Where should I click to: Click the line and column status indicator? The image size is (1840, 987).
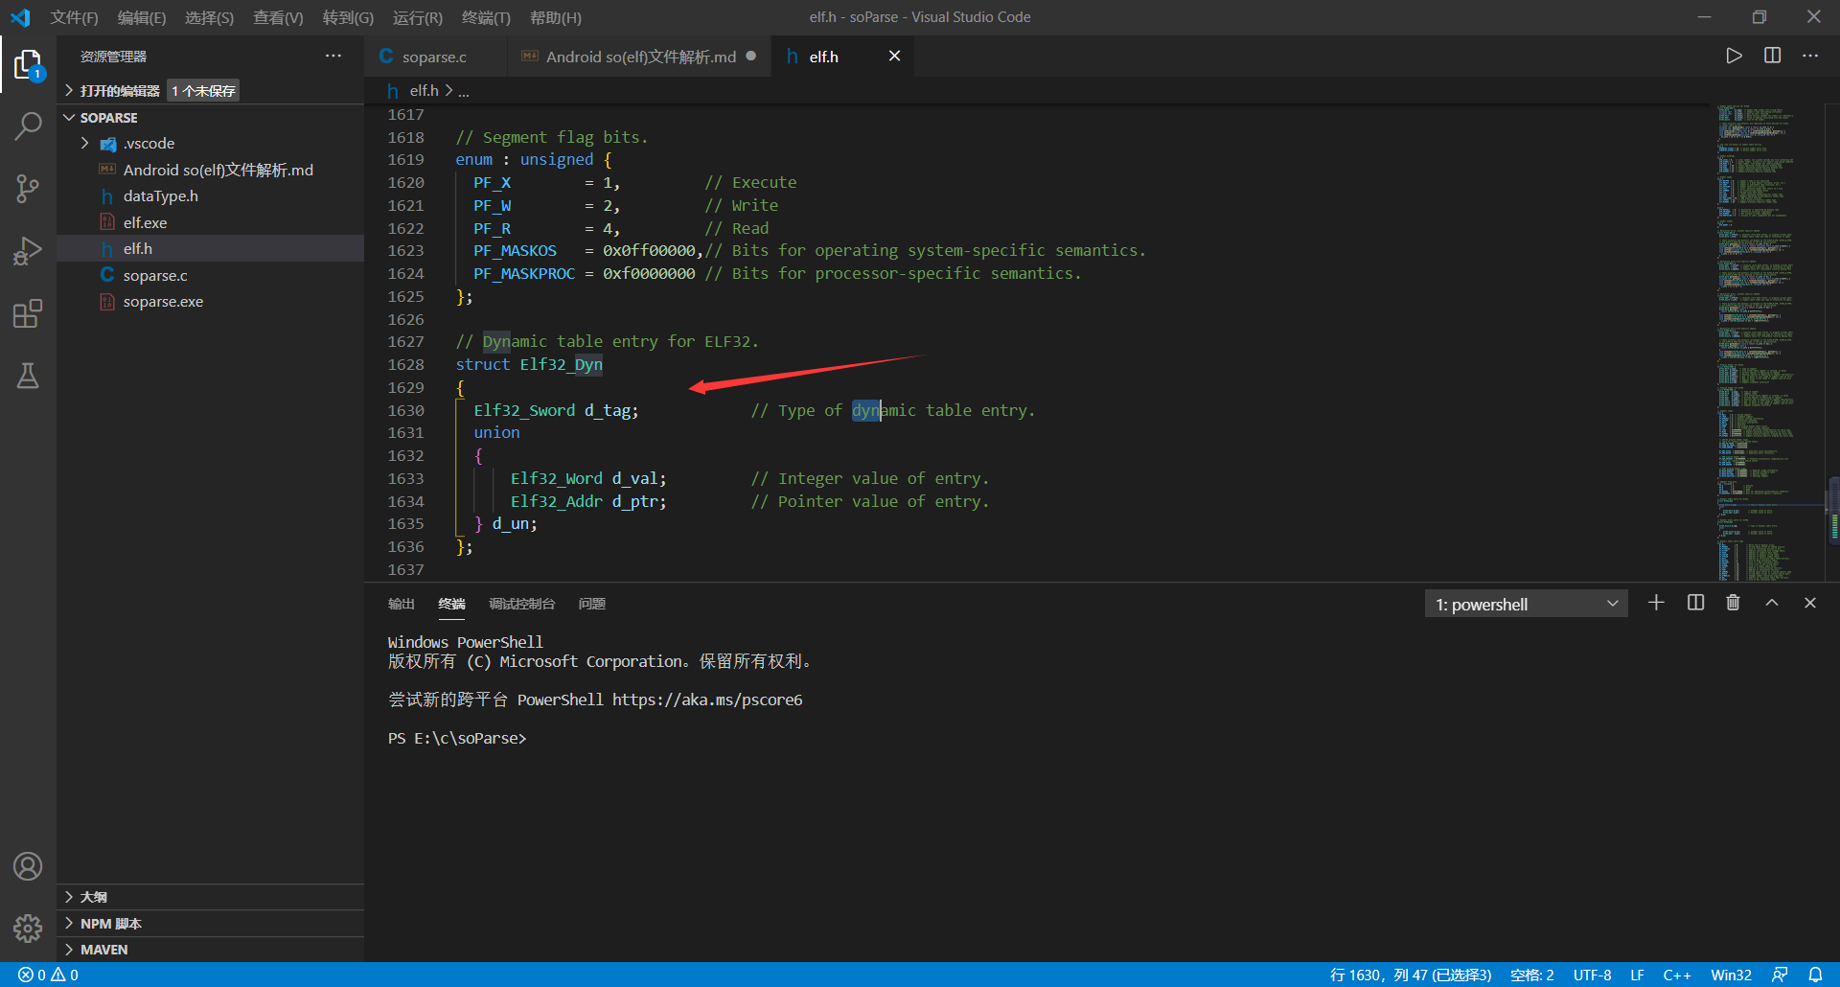click(1411, 975)
